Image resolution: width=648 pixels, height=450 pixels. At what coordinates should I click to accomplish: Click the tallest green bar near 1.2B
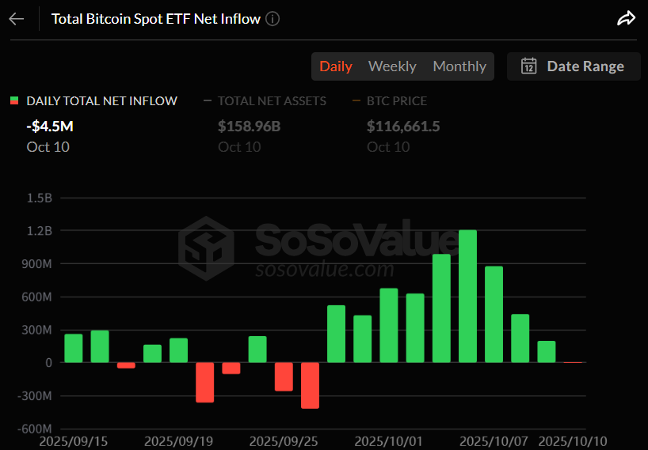point(467,297)
